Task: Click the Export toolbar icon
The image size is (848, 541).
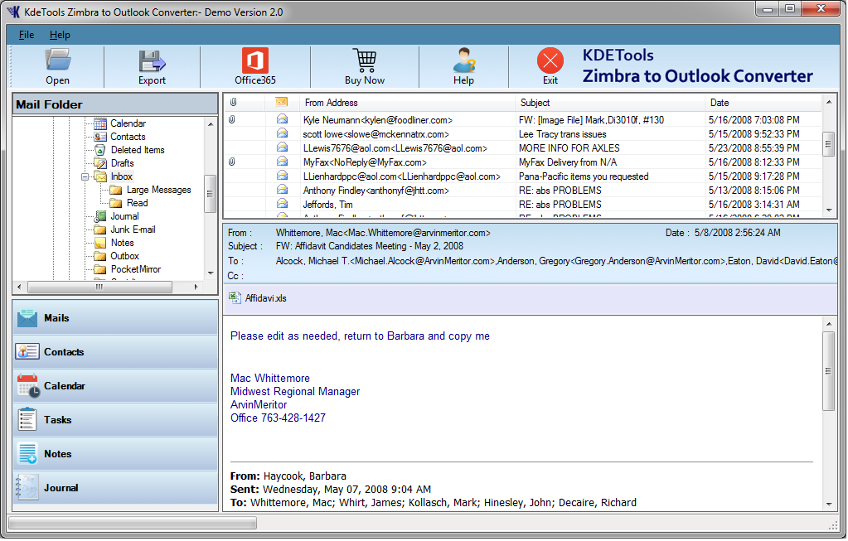Action: tap(152, 60)
